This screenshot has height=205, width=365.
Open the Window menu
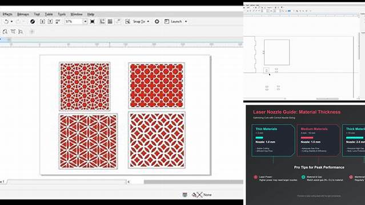(x=77, y=14)
